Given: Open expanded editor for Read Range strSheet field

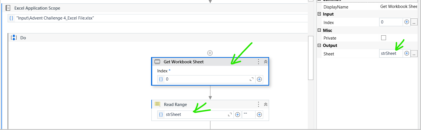Looking at the screenshot, I should 230,114.
